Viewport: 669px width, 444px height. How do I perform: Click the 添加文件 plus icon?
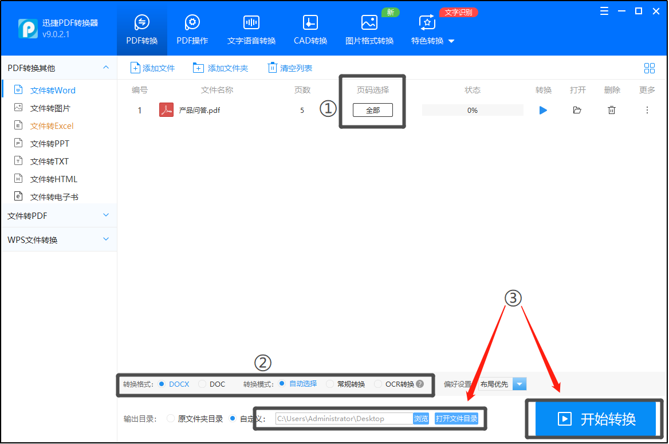click(x=135, y=68)
